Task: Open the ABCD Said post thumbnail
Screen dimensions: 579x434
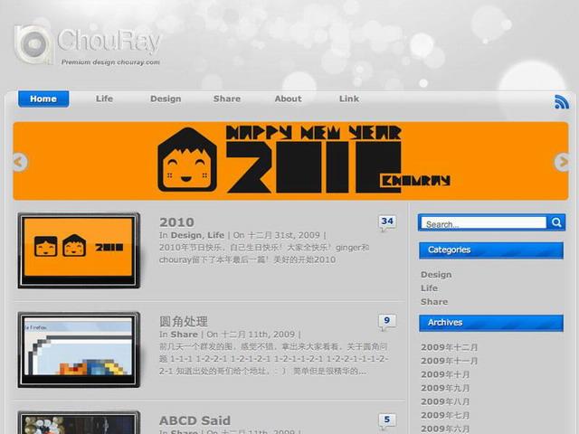Action: pos(79,422)
